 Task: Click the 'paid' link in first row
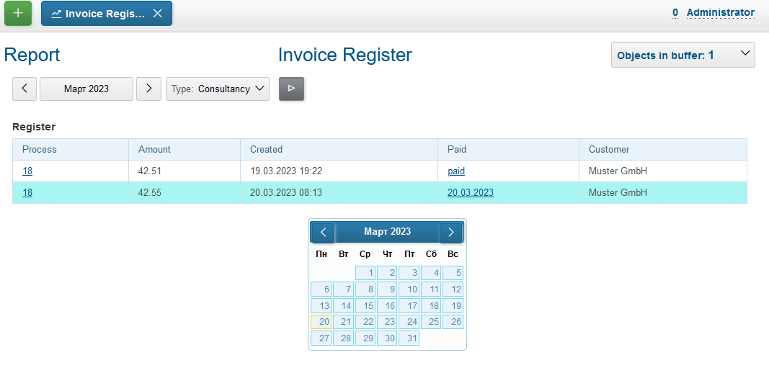pyautogui.click(x=455, y=171)
